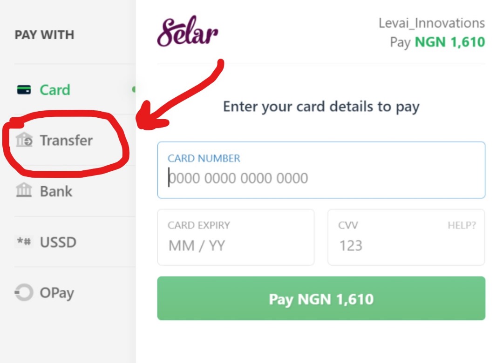Choose the Bank payment option label

56,191
